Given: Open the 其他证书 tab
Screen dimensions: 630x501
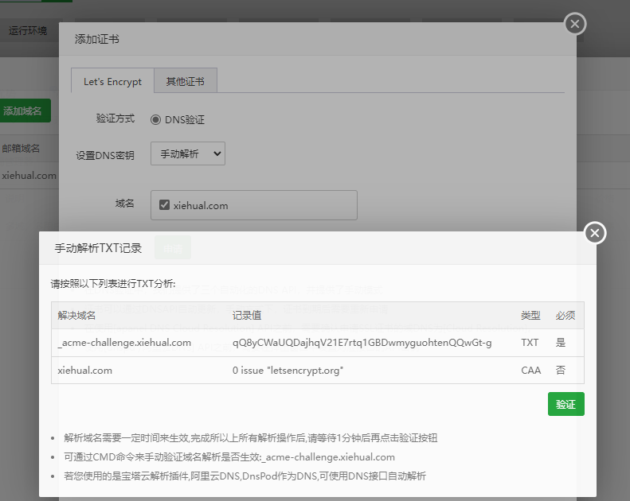Looking at the screenshot, I should coord(185,81).
